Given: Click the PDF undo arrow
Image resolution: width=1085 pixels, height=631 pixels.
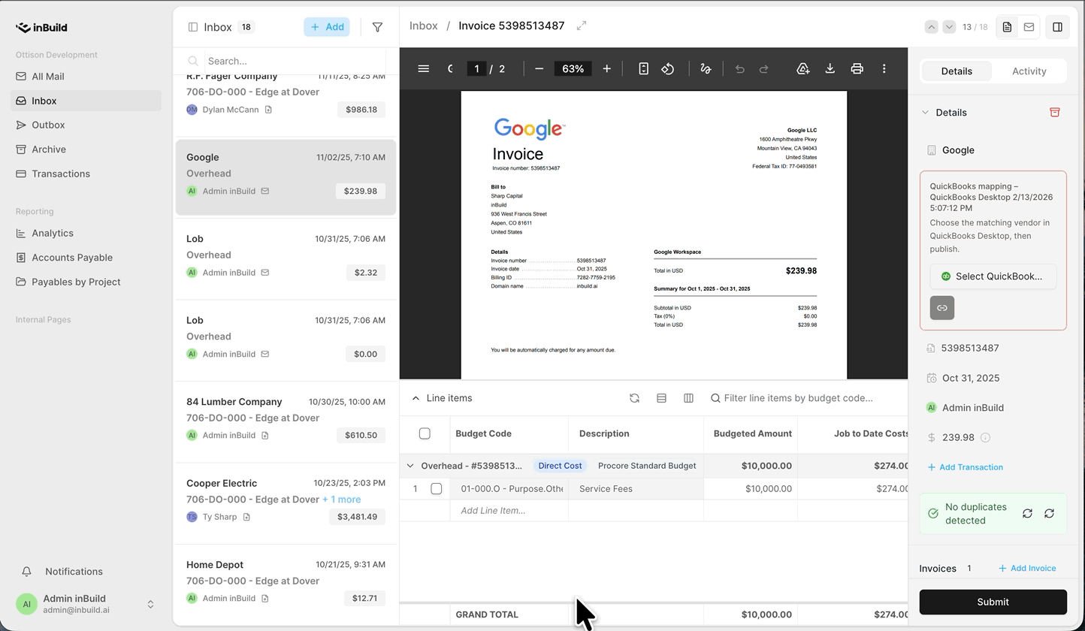Looking at the screenshot, I should (x=740, y=68).
